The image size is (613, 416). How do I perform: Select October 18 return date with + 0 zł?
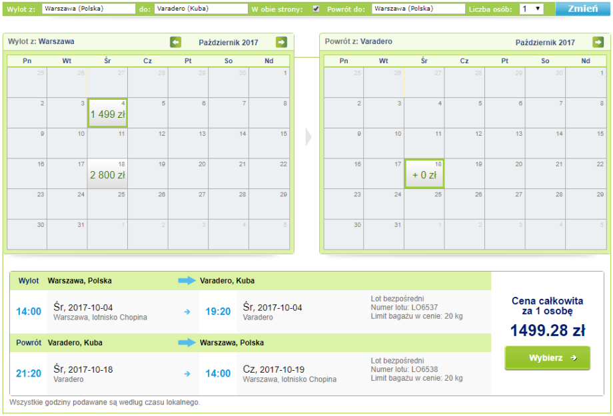(424, 174)
